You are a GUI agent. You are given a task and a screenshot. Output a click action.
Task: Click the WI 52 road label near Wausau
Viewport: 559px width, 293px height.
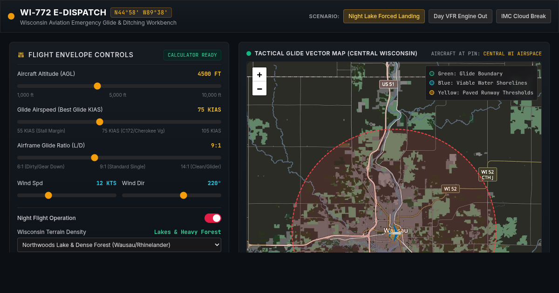point(450,189)
